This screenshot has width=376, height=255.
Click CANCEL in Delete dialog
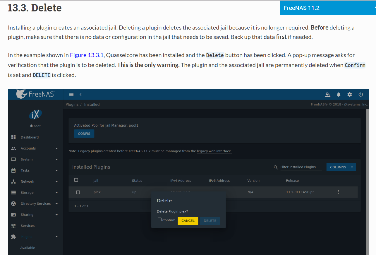point(188,221)
